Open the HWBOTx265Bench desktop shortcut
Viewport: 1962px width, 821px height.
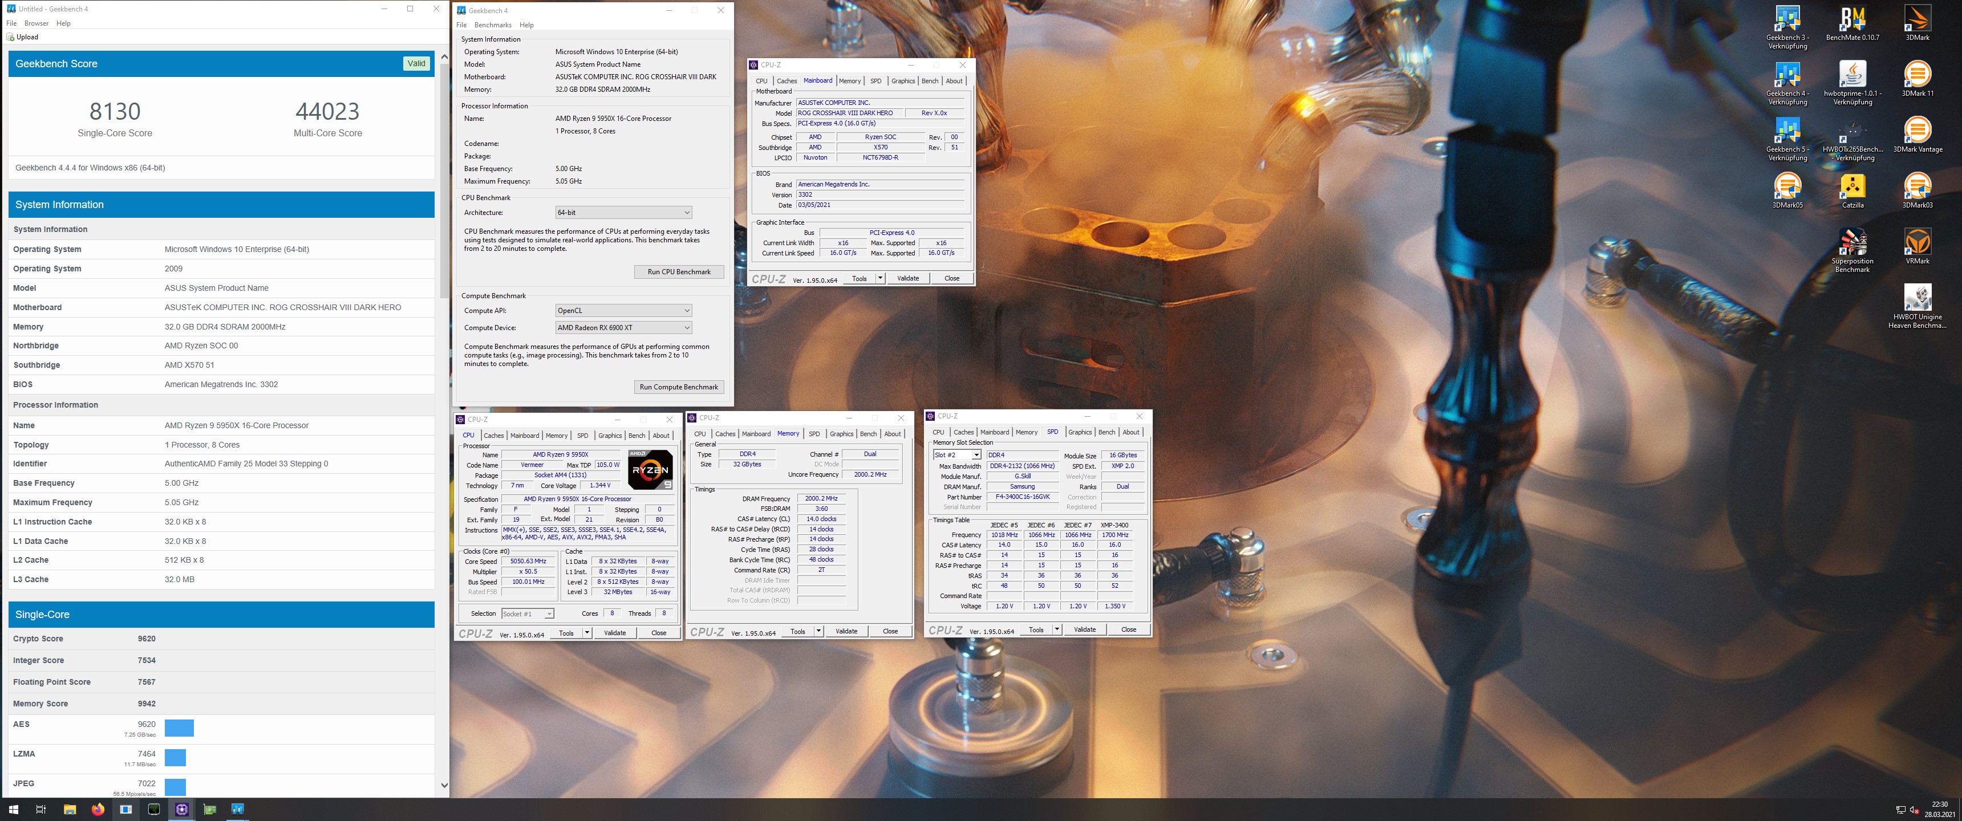click(1852, 139)
